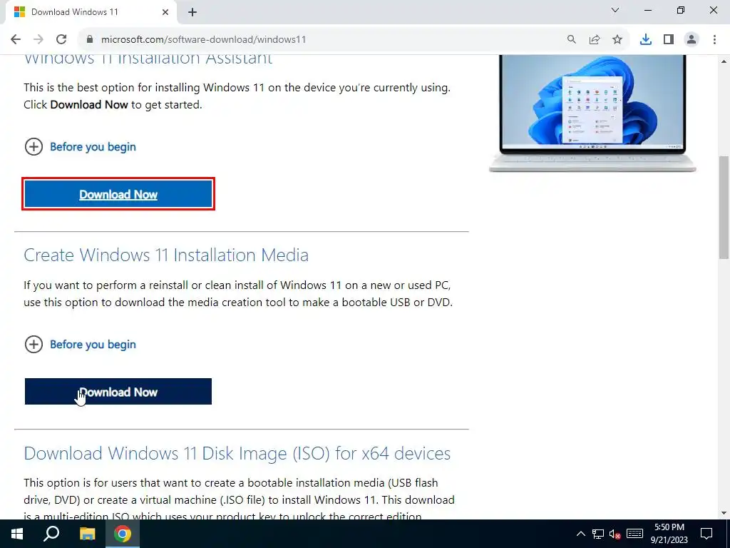
Task: Click the scrollbar up arrow
Action: [x=724, y=61]
